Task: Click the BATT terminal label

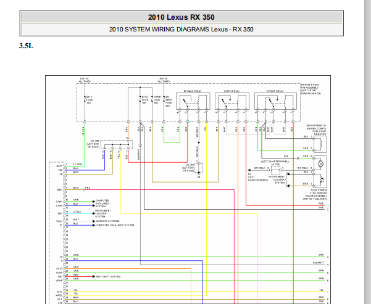Action: pos(59,166)
